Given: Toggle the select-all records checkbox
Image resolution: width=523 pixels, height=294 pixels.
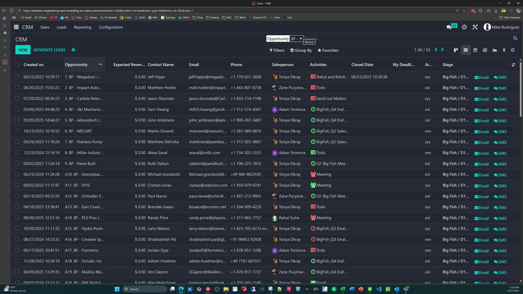Looking at the screenshot, I should click(x=17, y=64).
